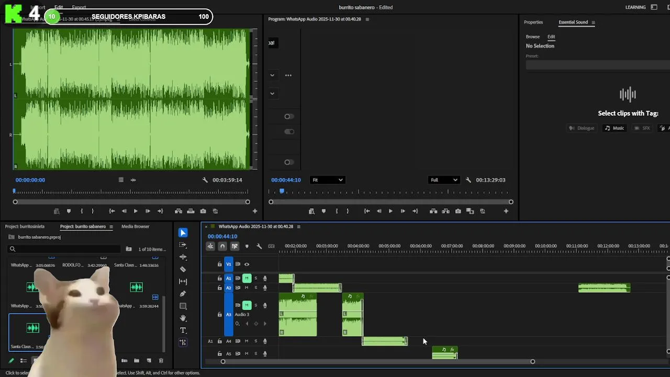This screenshot has height=377, width=670.
Task: Open Project burrito sabanero panel menu
Action: coord(111,227)
